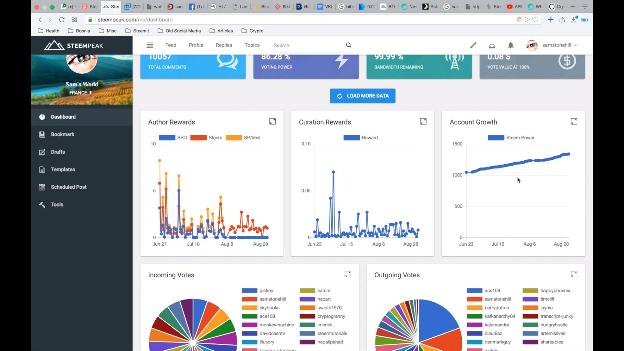This screenshot has width=624, height=351.
Task: Open the wallet icon in top bar
Action: [492, 46]
